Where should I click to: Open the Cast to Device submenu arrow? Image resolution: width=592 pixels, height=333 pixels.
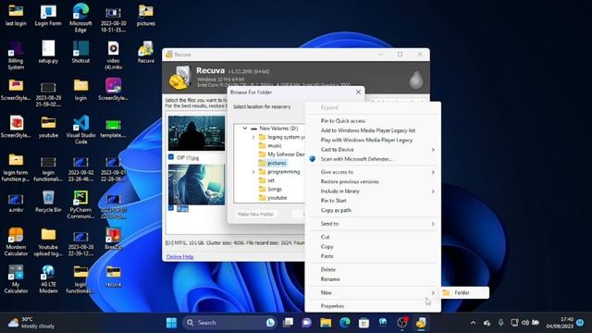click(433, 150)
